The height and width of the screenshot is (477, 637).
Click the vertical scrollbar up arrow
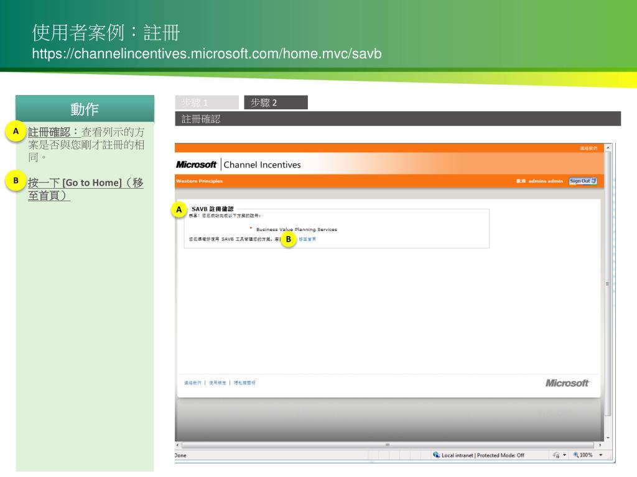point(608,148)
